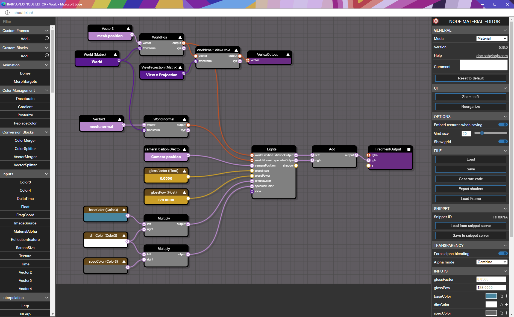
Task: Click the copy icon beside dimColor input
Action: [501, 305]
